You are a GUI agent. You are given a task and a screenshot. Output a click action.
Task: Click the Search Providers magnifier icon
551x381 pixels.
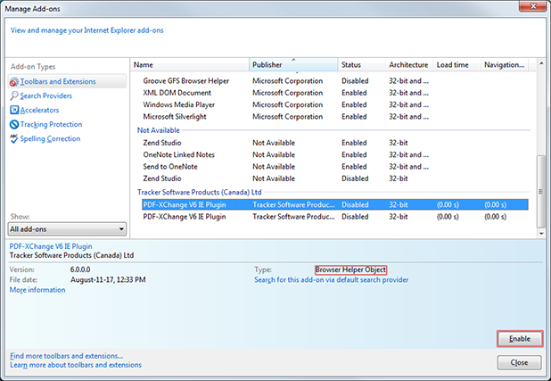click(13, 96)
